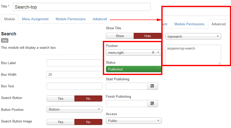This screenshot has height=128, width=231.
Task: Open the Module Permissions tab
Action: 71,19
